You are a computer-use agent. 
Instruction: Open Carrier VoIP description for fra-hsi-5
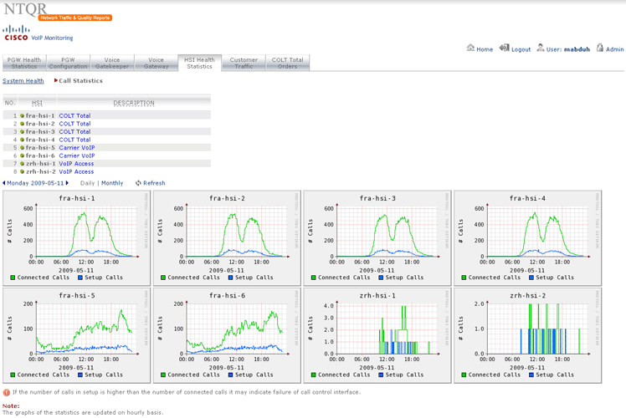76,148
